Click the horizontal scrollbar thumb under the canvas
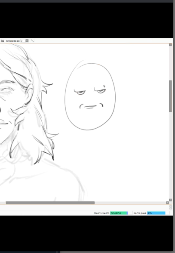This screenshot has width=175, height=253. click(x=50, y=203)
